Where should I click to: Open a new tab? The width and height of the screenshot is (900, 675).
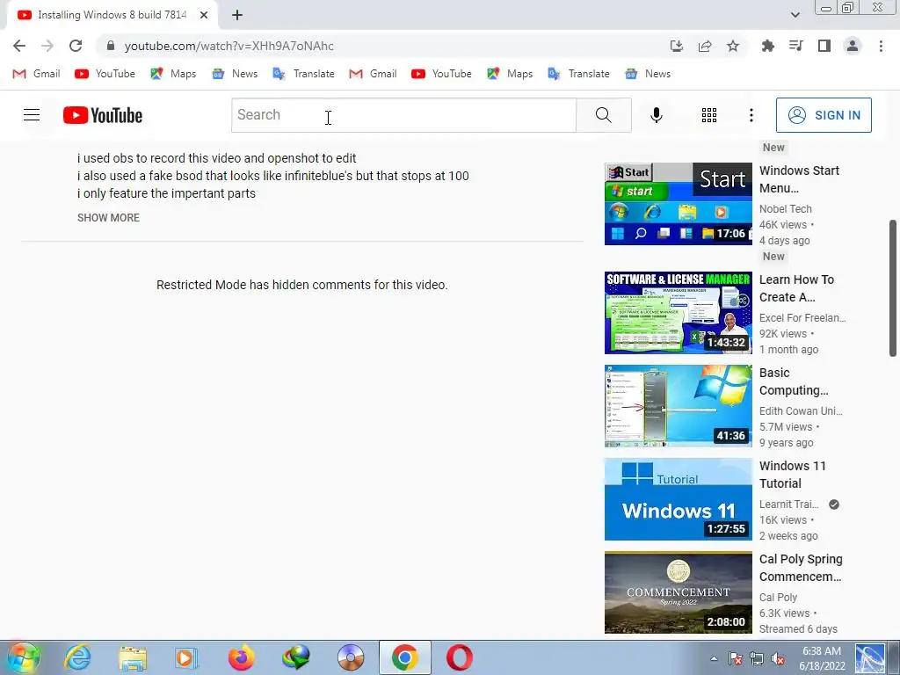(x=237, y=15)
